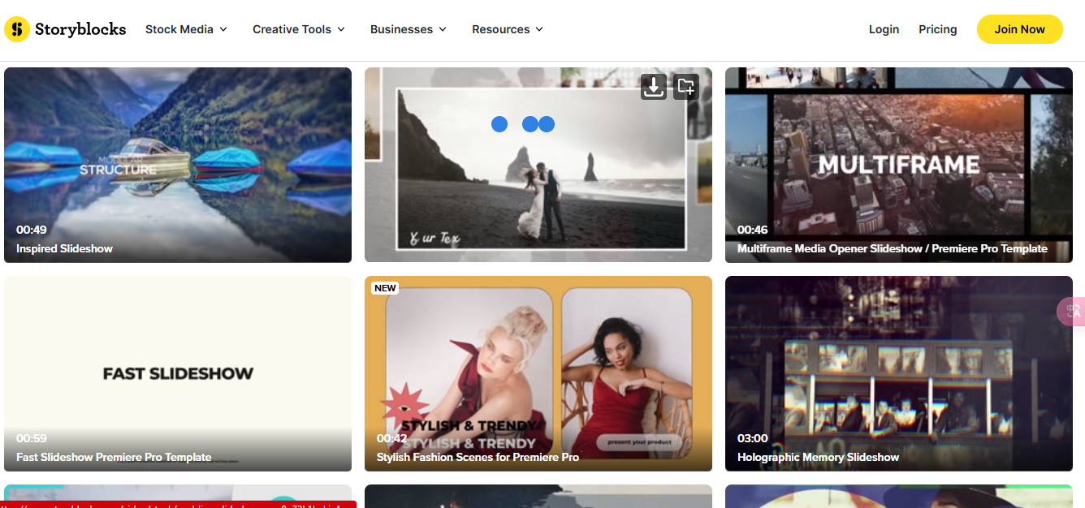
Task: Click the add-to-folder icon on the beach template
Action: tap(686, 87)
